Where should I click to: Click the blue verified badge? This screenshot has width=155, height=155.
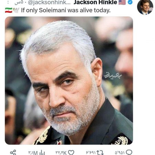pyautogui.click(x=130, y=2)
